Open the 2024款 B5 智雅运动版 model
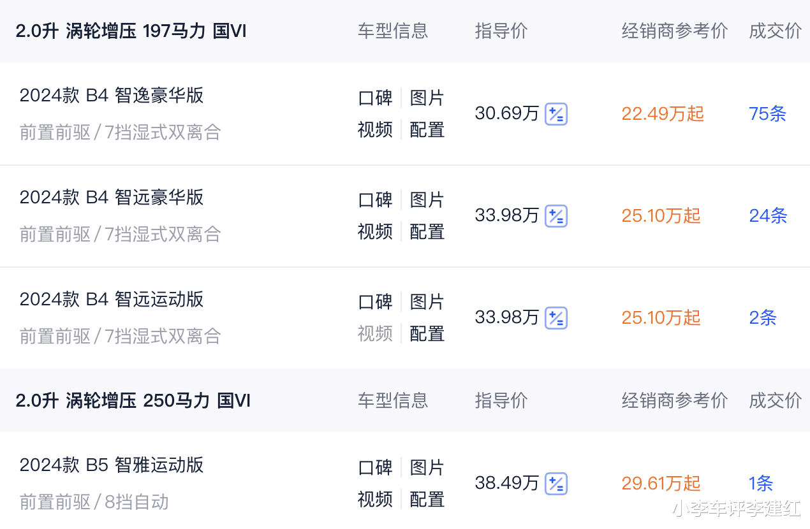Viewport: 810px width, 529px height. [112, 465]
